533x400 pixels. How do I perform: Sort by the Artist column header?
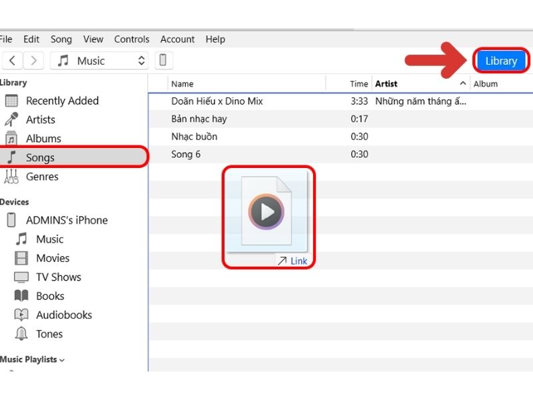point(386,84)
